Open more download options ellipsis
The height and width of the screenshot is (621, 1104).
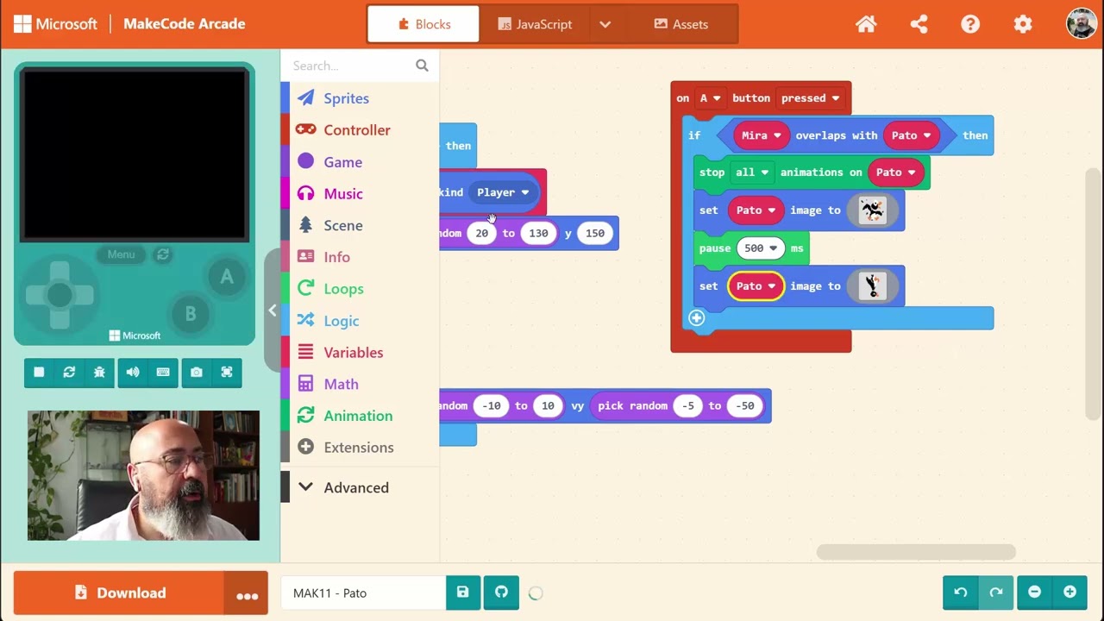(247, 593)
